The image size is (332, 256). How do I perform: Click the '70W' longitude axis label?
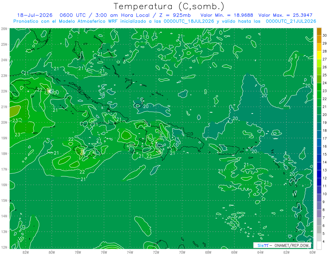point(182,252)
